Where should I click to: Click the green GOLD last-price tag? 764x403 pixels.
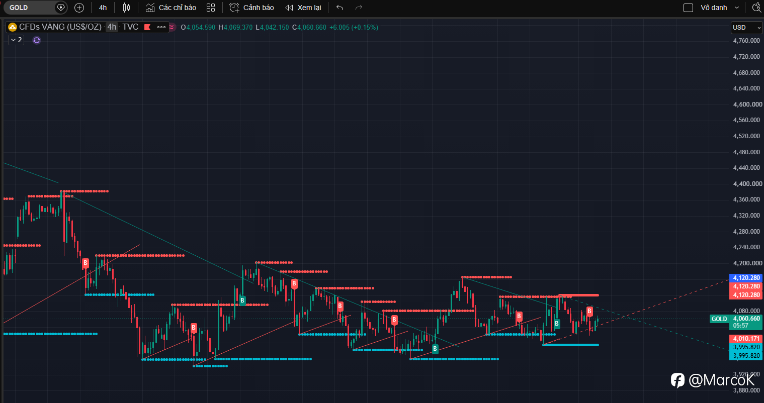coord(720,319)
